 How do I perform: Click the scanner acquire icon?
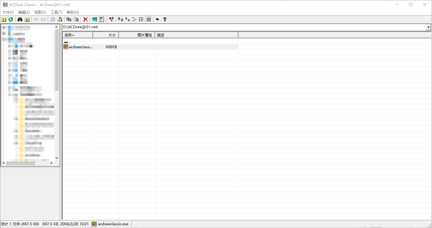(60, 19)
